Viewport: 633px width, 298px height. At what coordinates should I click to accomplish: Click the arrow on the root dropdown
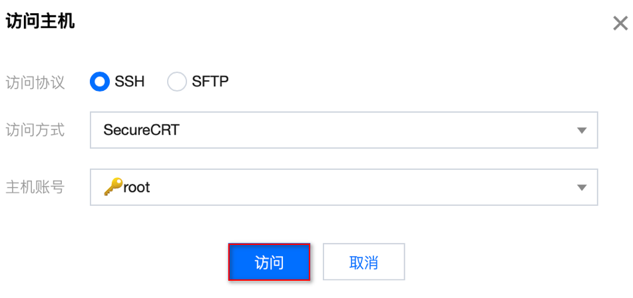point(581,187)
